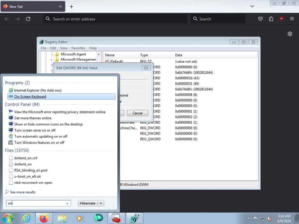Open Firefox application menu
The width and height of the screenshot is (299, 224).
(x=292, y=19)
